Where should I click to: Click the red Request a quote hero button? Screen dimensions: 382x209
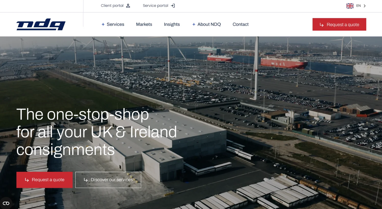pyautogui.click(x=45, y=180)
